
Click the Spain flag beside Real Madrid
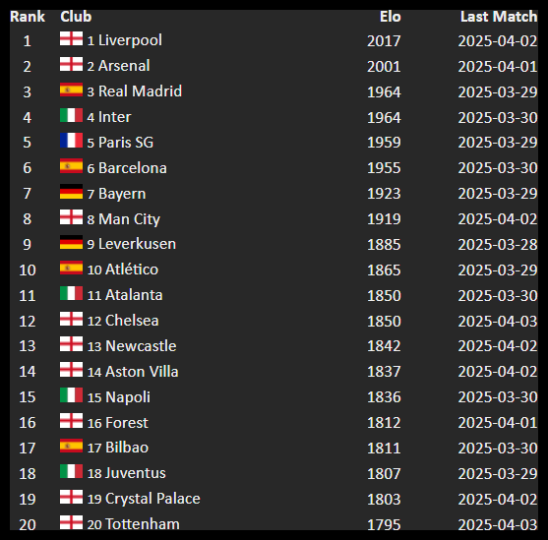click(71, 90)
